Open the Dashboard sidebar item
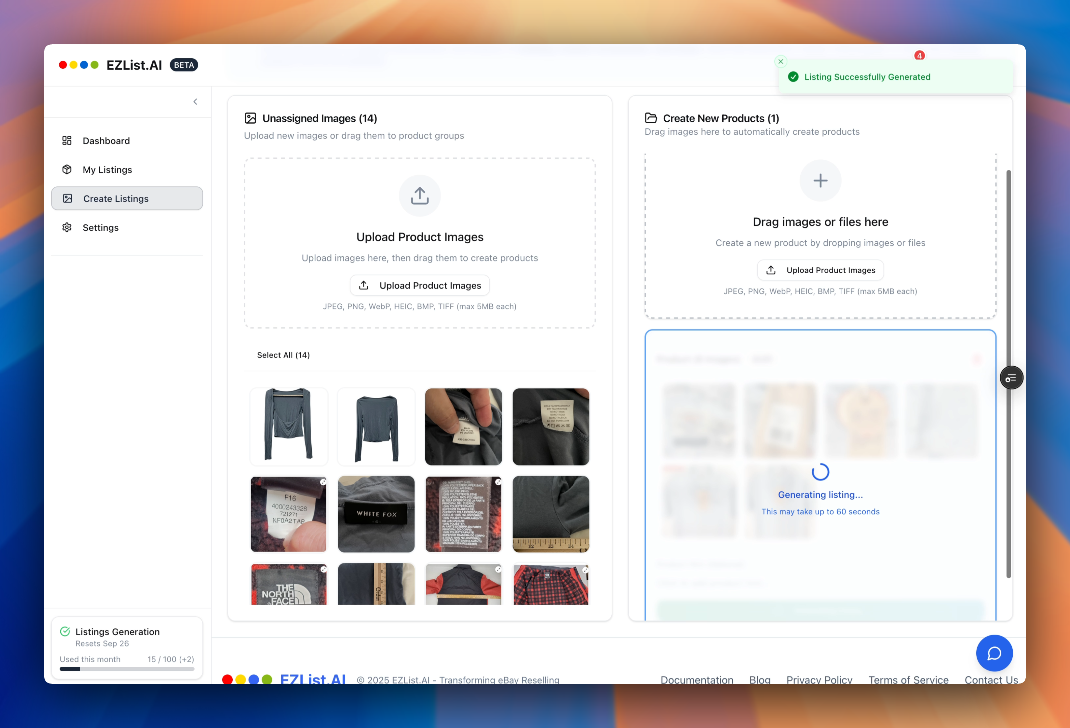The width and height of the screenshot is (1070, 728). [x=106, y=141]
